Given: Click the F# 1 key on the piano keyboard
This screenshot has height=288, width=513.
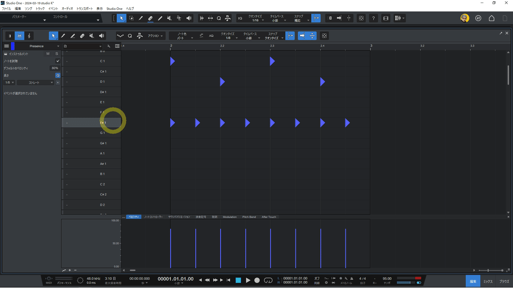Looking at the screenshot, I should 103,122.
